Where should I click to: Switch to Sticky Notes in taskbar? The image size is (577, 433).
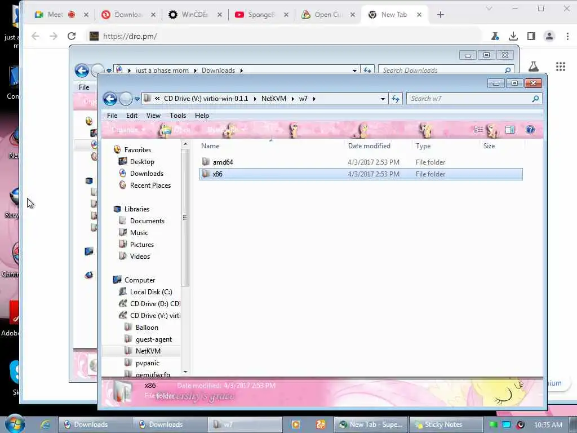point(446,425)
